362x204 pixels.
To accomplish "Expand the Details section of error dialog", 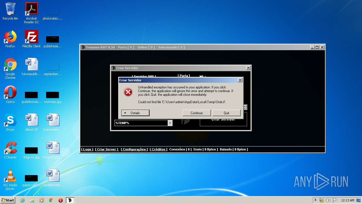I will click(135, 113).
